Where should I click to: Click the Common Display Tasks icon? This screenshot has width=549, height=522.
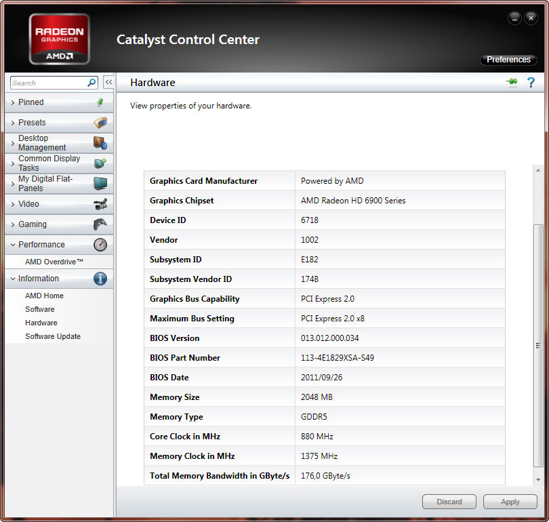click(x=100, y=163)
